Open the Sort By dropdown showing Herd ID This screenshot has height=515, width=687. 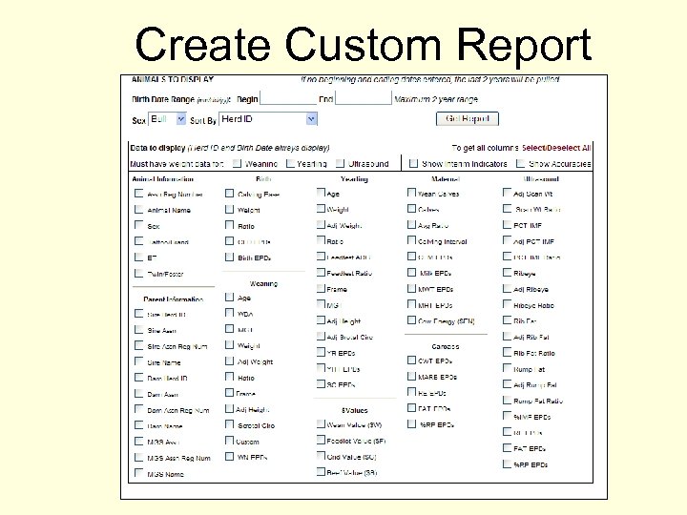click(268, 119)
